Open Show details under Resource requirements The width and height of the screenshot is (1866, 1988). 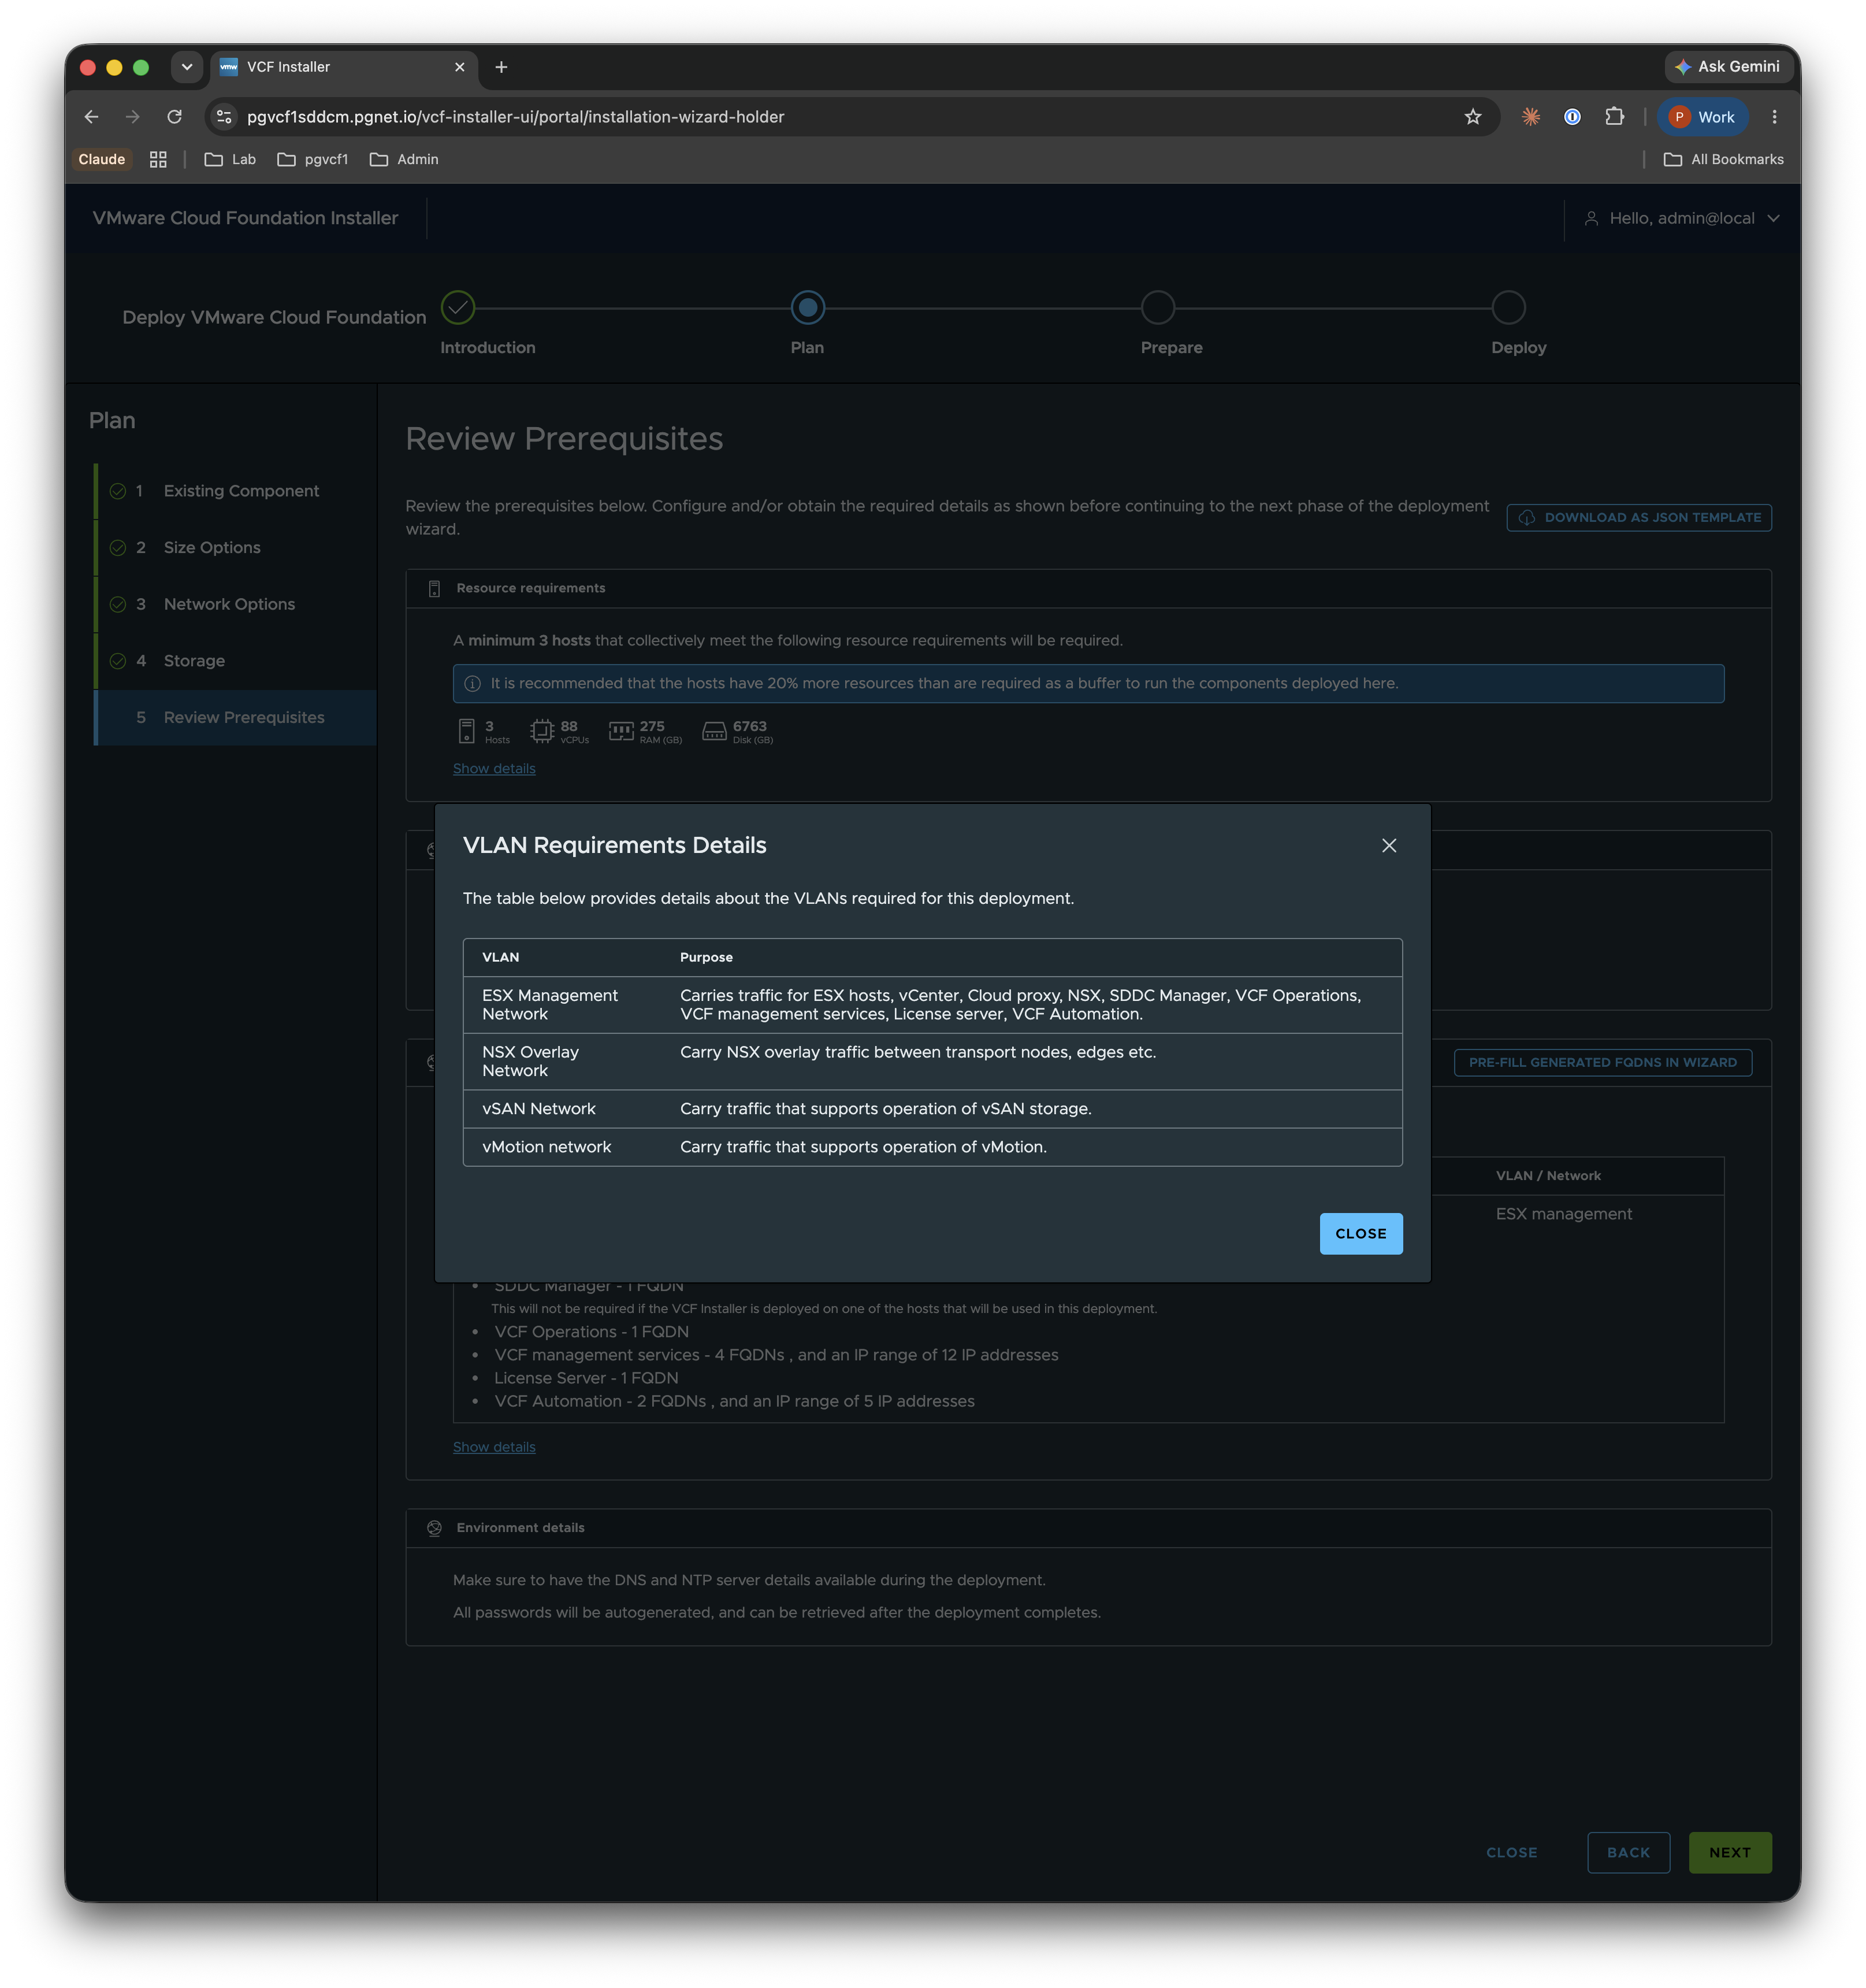pos(494,769)
